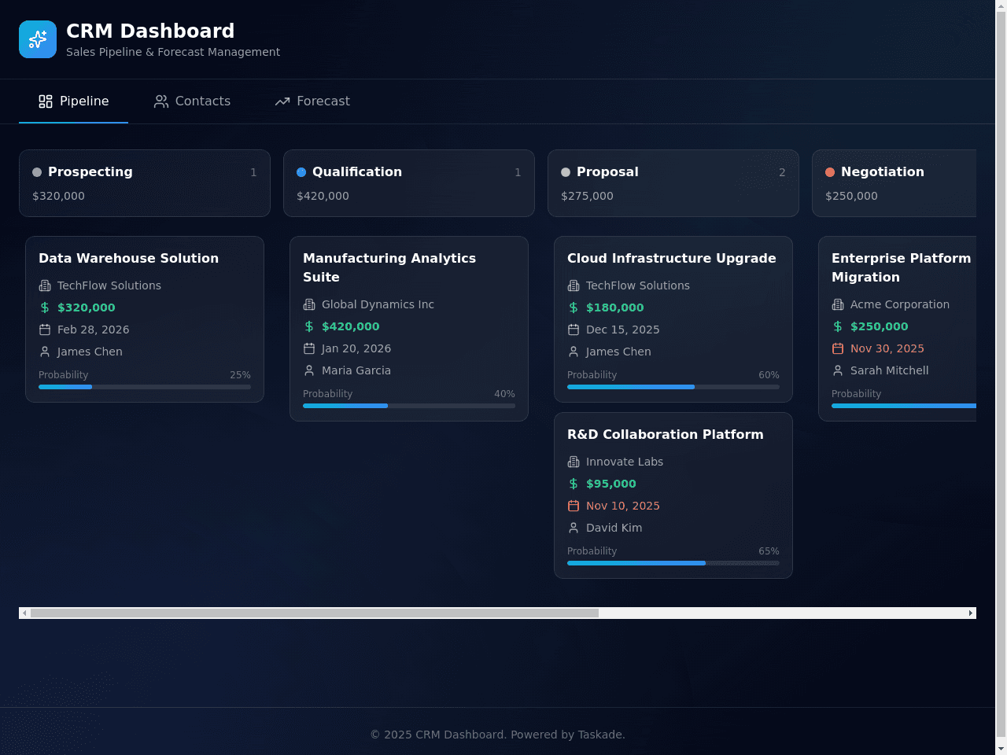This screenshot has width=1007, height=755.
Task: Click the blue Qualification stage dot
Action: [x=301, y=172]
